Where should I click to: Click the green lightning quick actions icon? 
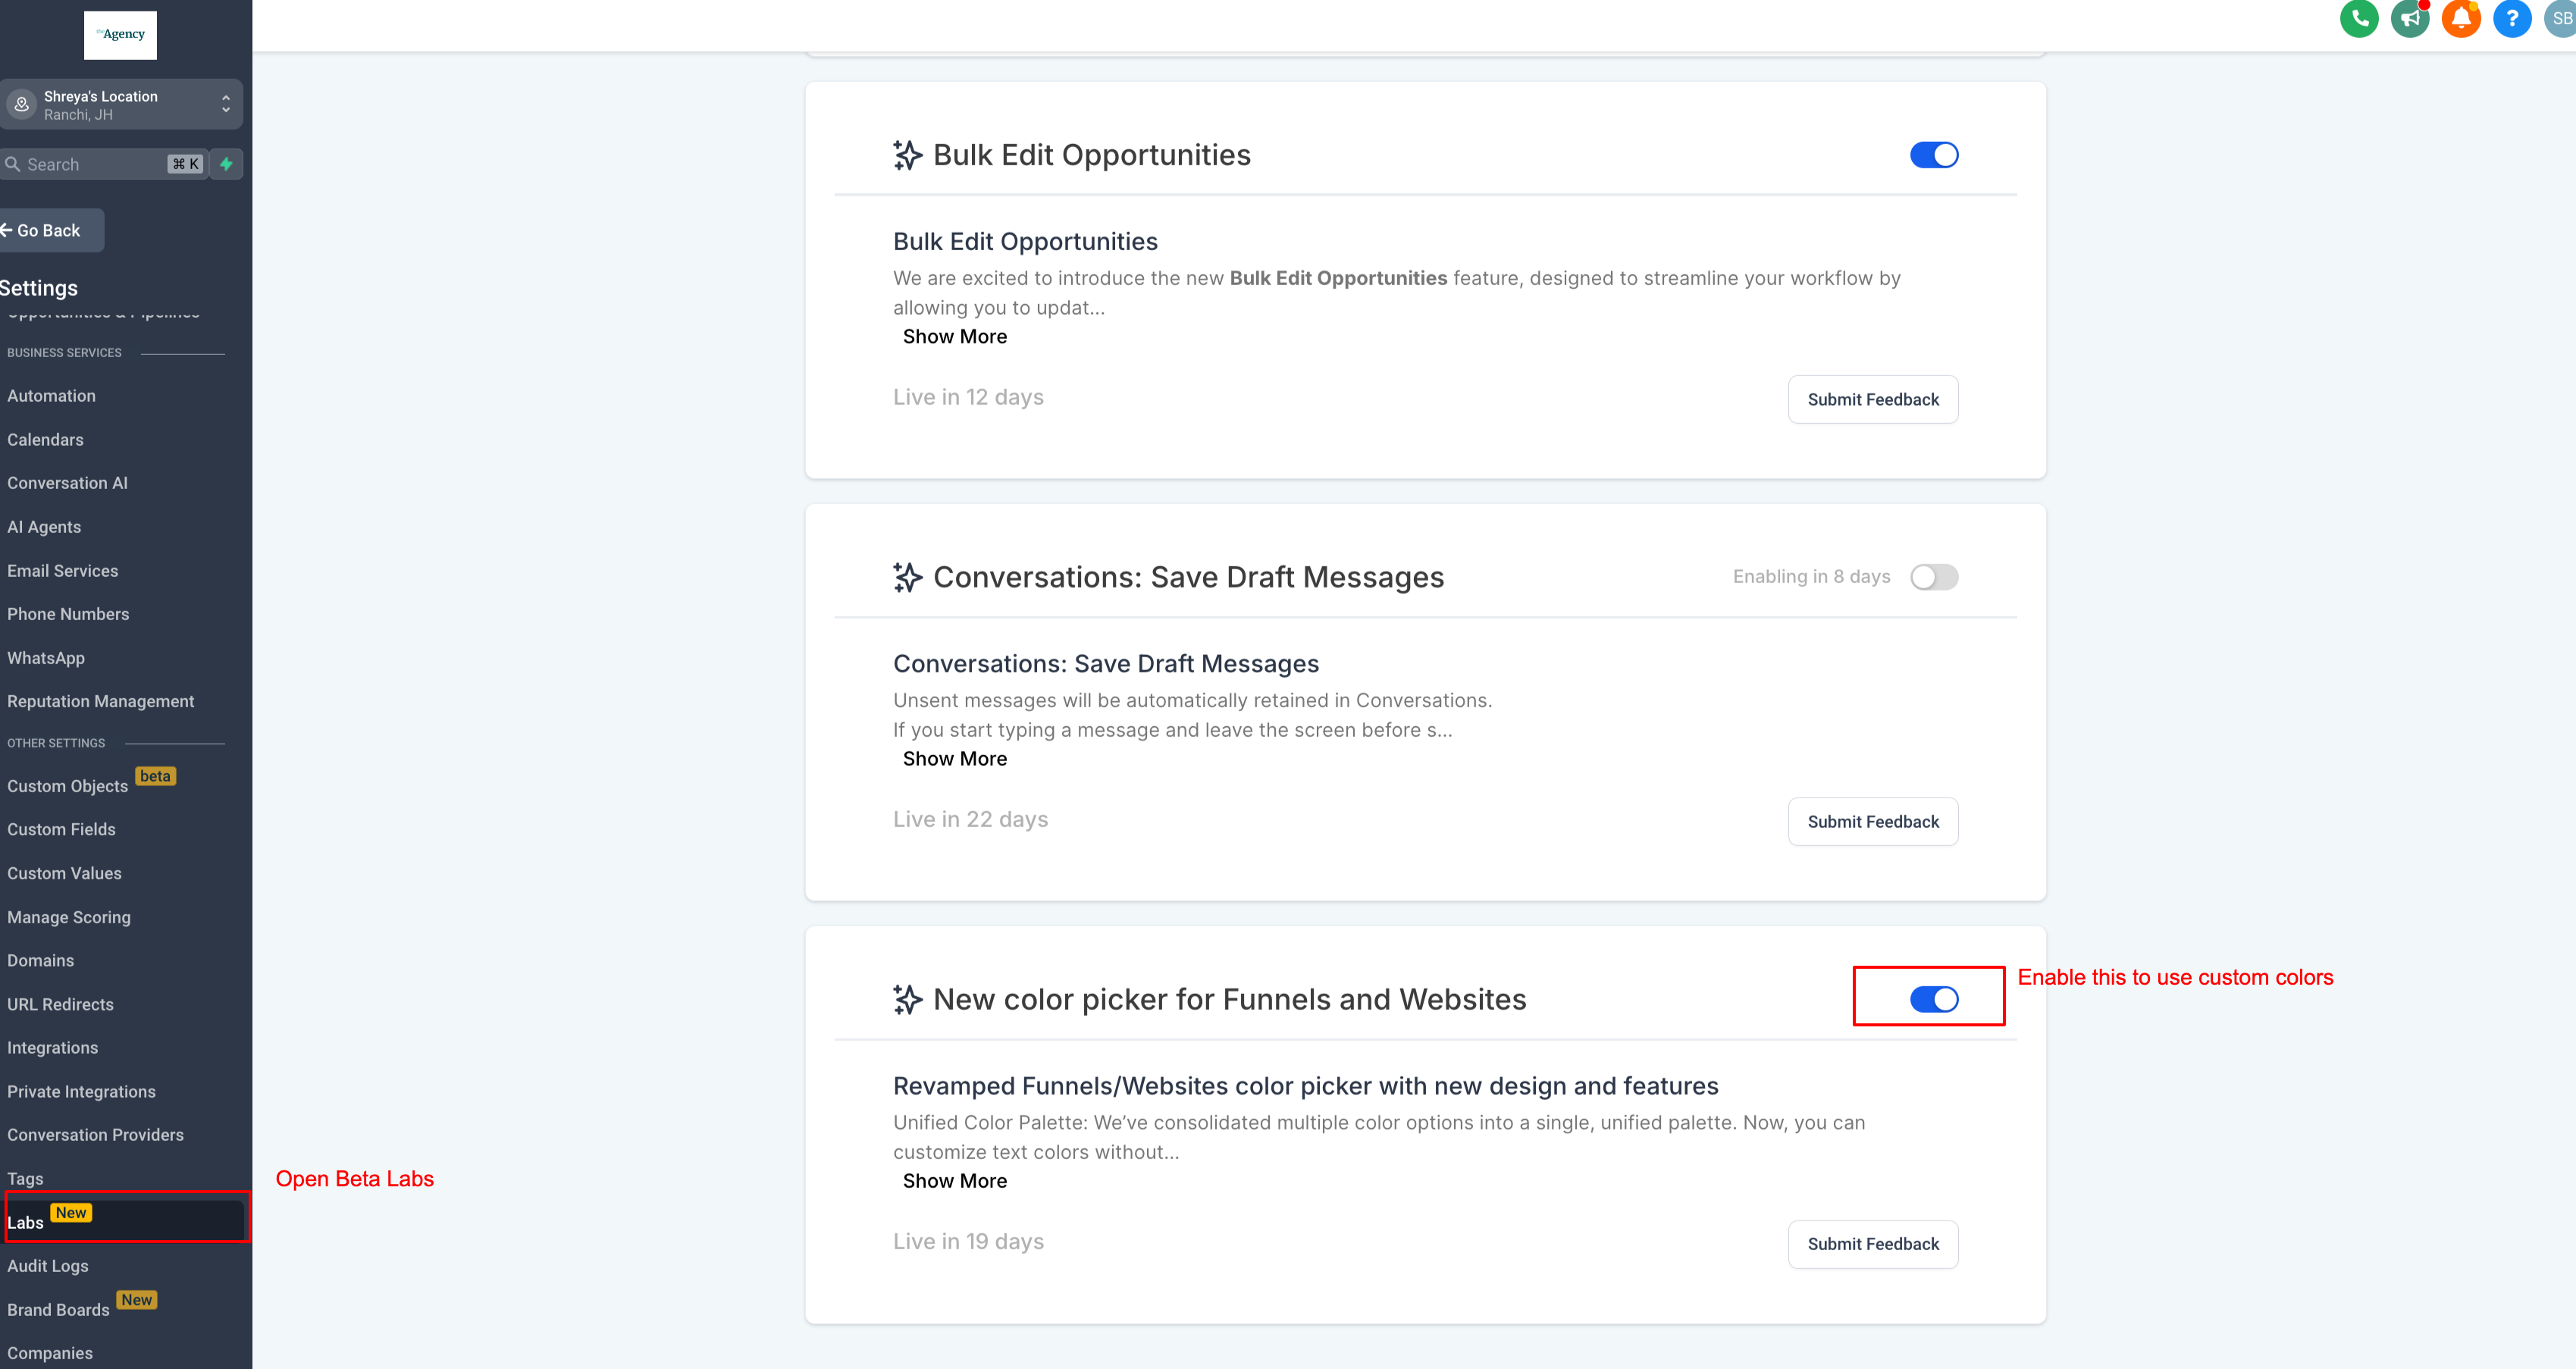(x=227, y=164)
